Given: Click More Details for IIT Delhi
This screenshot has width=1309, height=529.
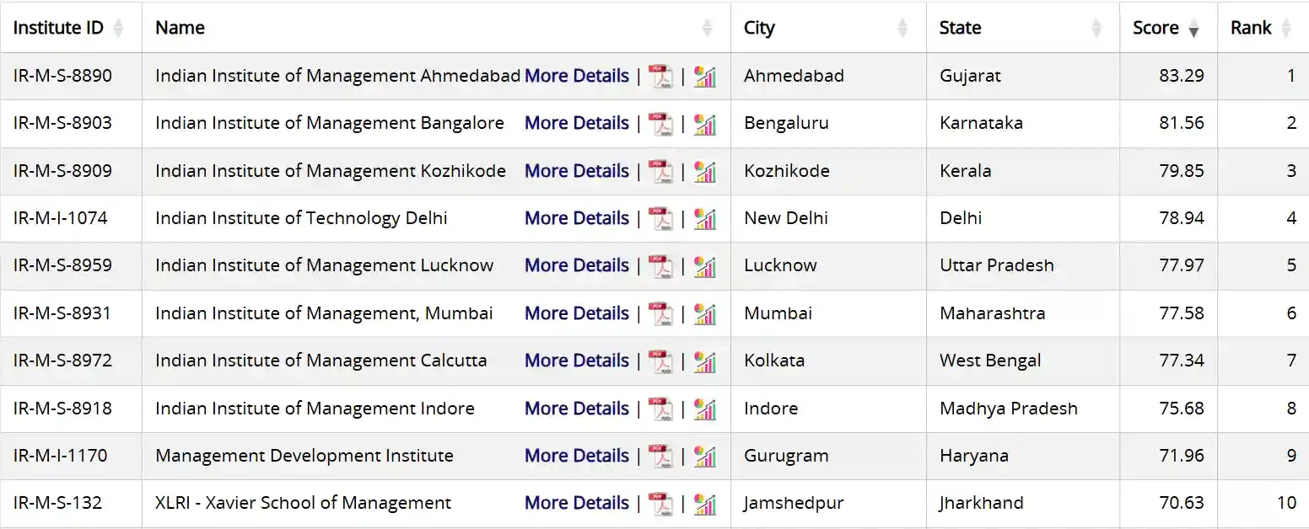Looking at the screenshot, I should pyautogui.click(x=577, y=218).
